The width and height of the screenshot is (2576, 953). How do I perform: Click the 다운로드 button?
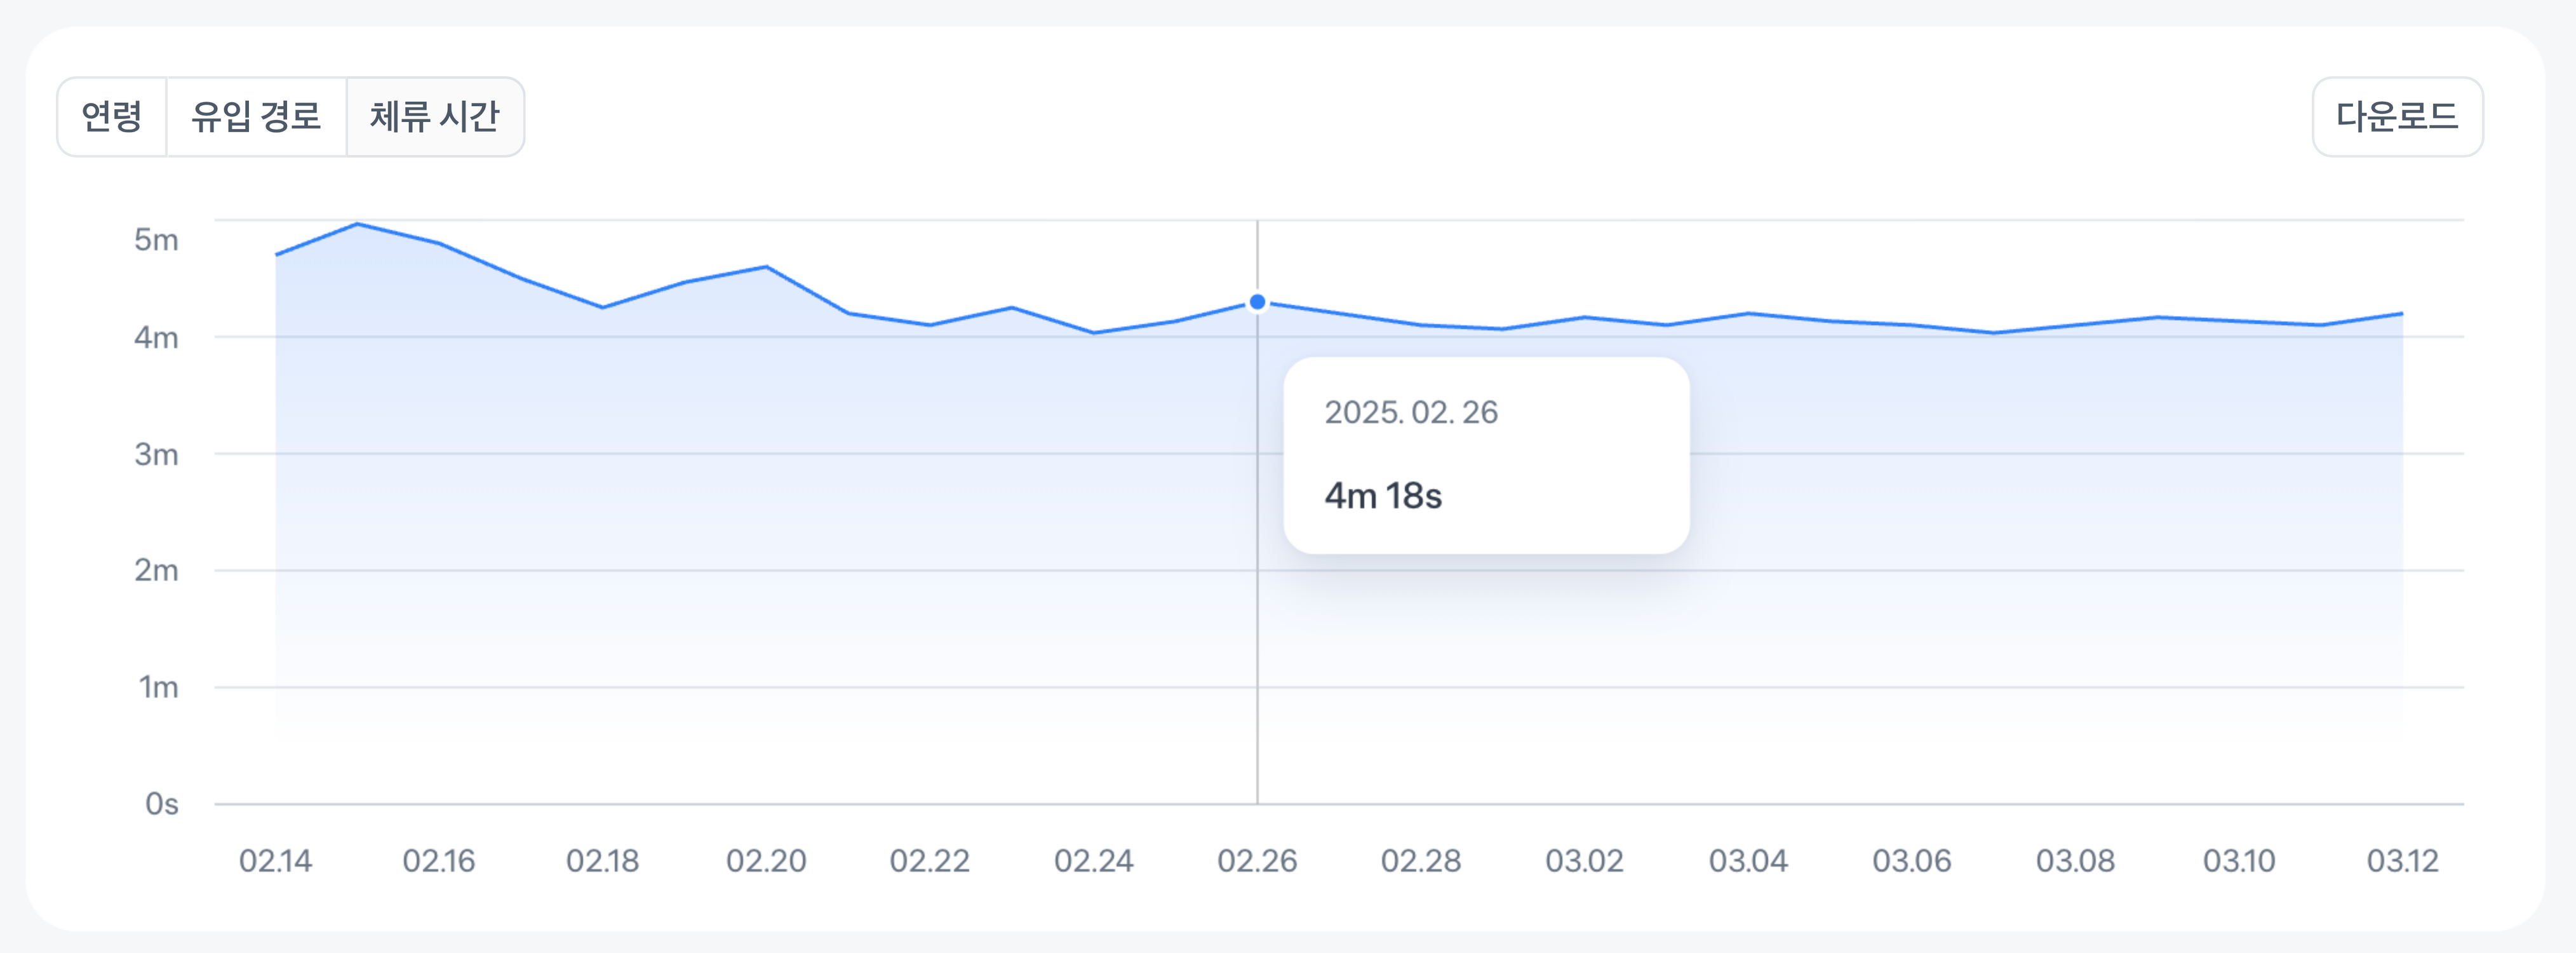[x=2396, y=117]
